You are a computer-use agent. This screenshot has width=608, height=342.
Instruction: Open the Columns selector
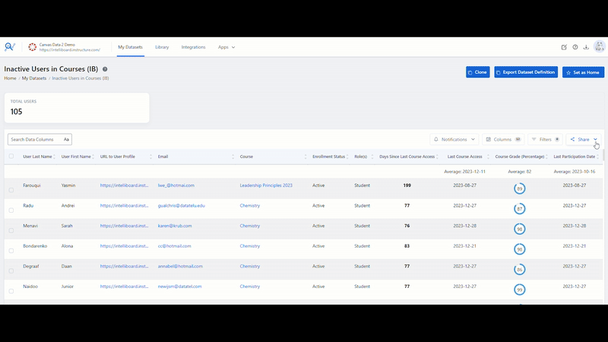click(503, 139)
